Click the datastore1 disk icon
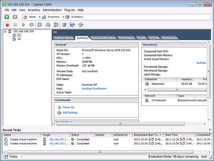 pyautogui.click(x=147, y=84)
